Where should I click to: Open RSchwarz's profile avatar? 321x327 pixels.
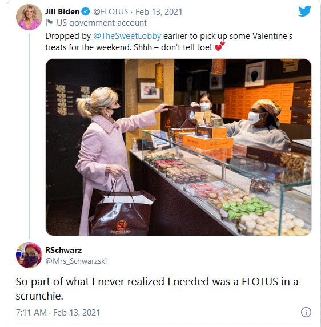[x=29, y=255]
